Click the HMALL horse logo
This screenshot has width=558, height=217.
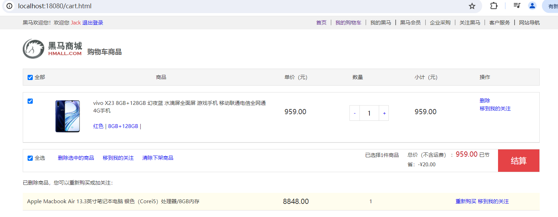(33, 49)
